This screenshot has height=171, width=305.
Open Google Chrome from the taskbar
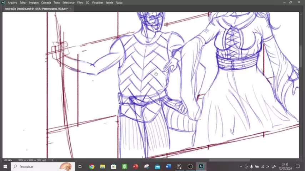click(92, 166)
